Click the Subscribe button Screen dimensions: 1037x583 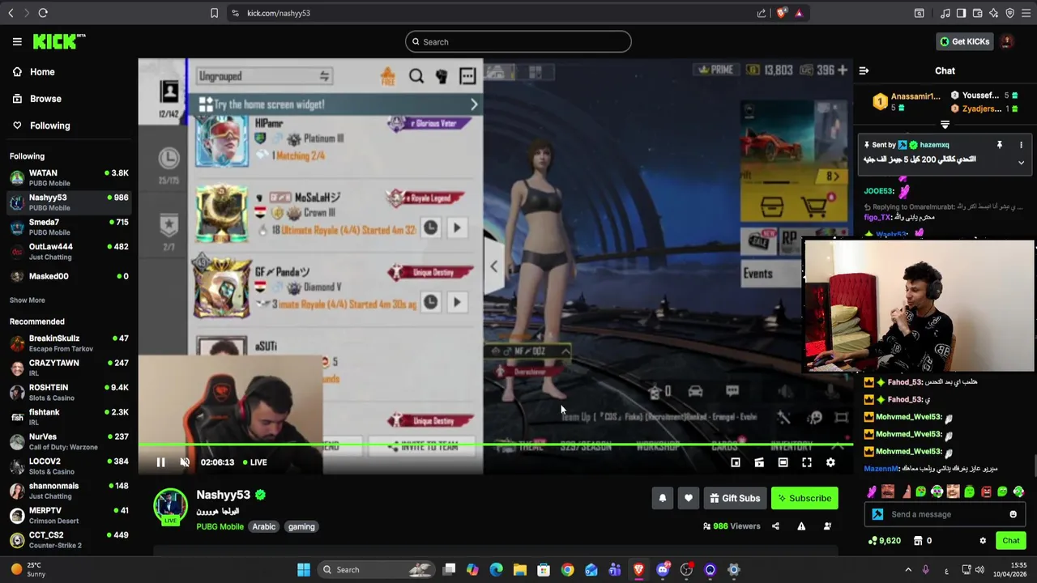pyautogui.click(x=804, y=499)
